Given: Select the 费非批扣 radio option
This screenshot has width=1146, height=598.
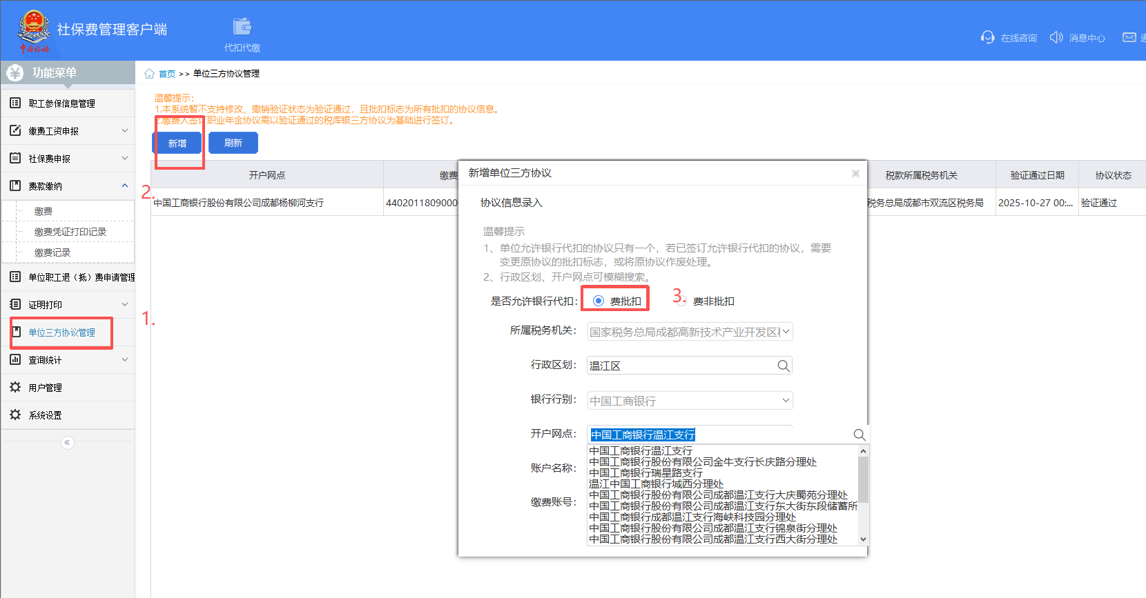Looking at the screenshot, I should (x=681, y=301).
